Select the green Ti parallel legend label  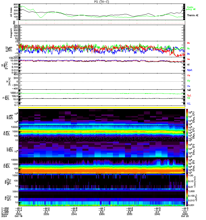(x=188, y=98)
